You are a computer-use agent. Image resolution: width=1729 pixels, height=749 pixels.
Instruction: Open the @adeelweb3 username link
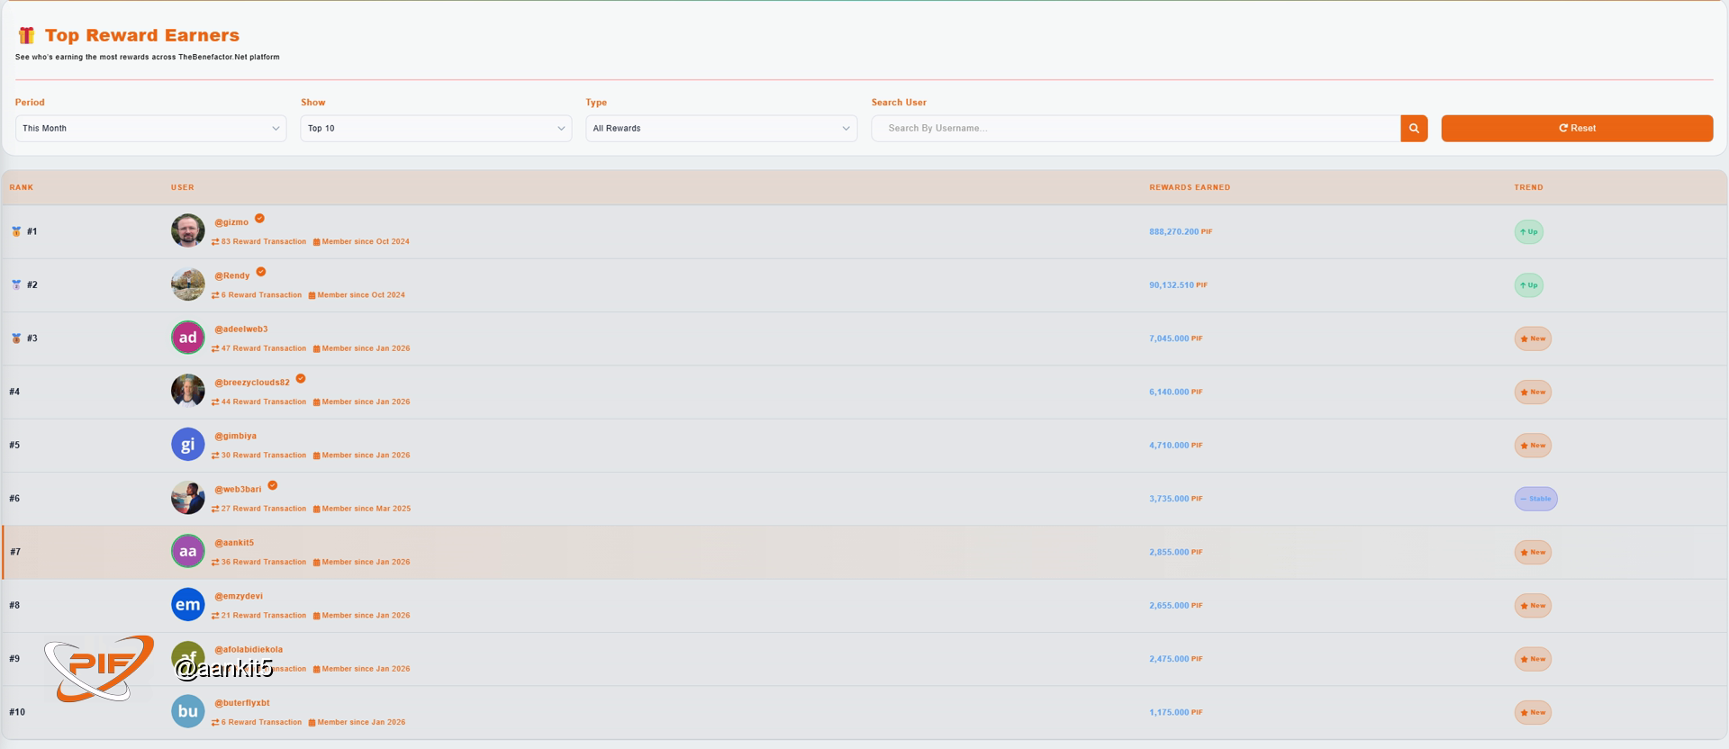[x=241, y=329]
